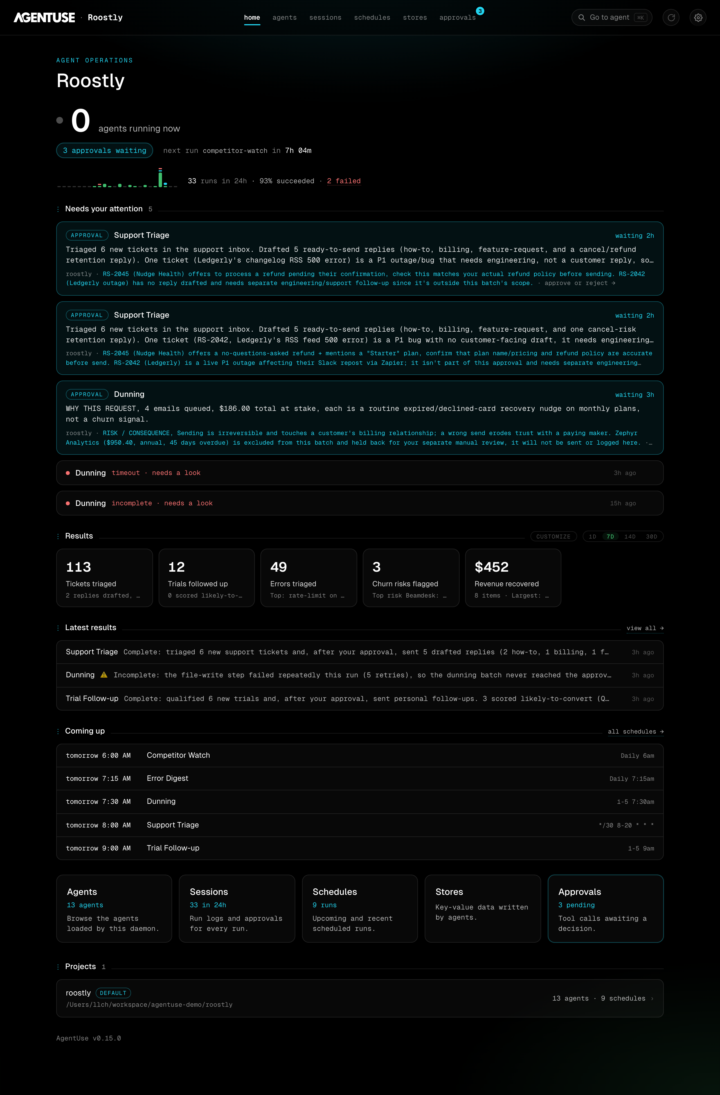Screen dimensions: 720x1095
Task: Open Dunning timeout needs a look row
Action: pos(359,473)
